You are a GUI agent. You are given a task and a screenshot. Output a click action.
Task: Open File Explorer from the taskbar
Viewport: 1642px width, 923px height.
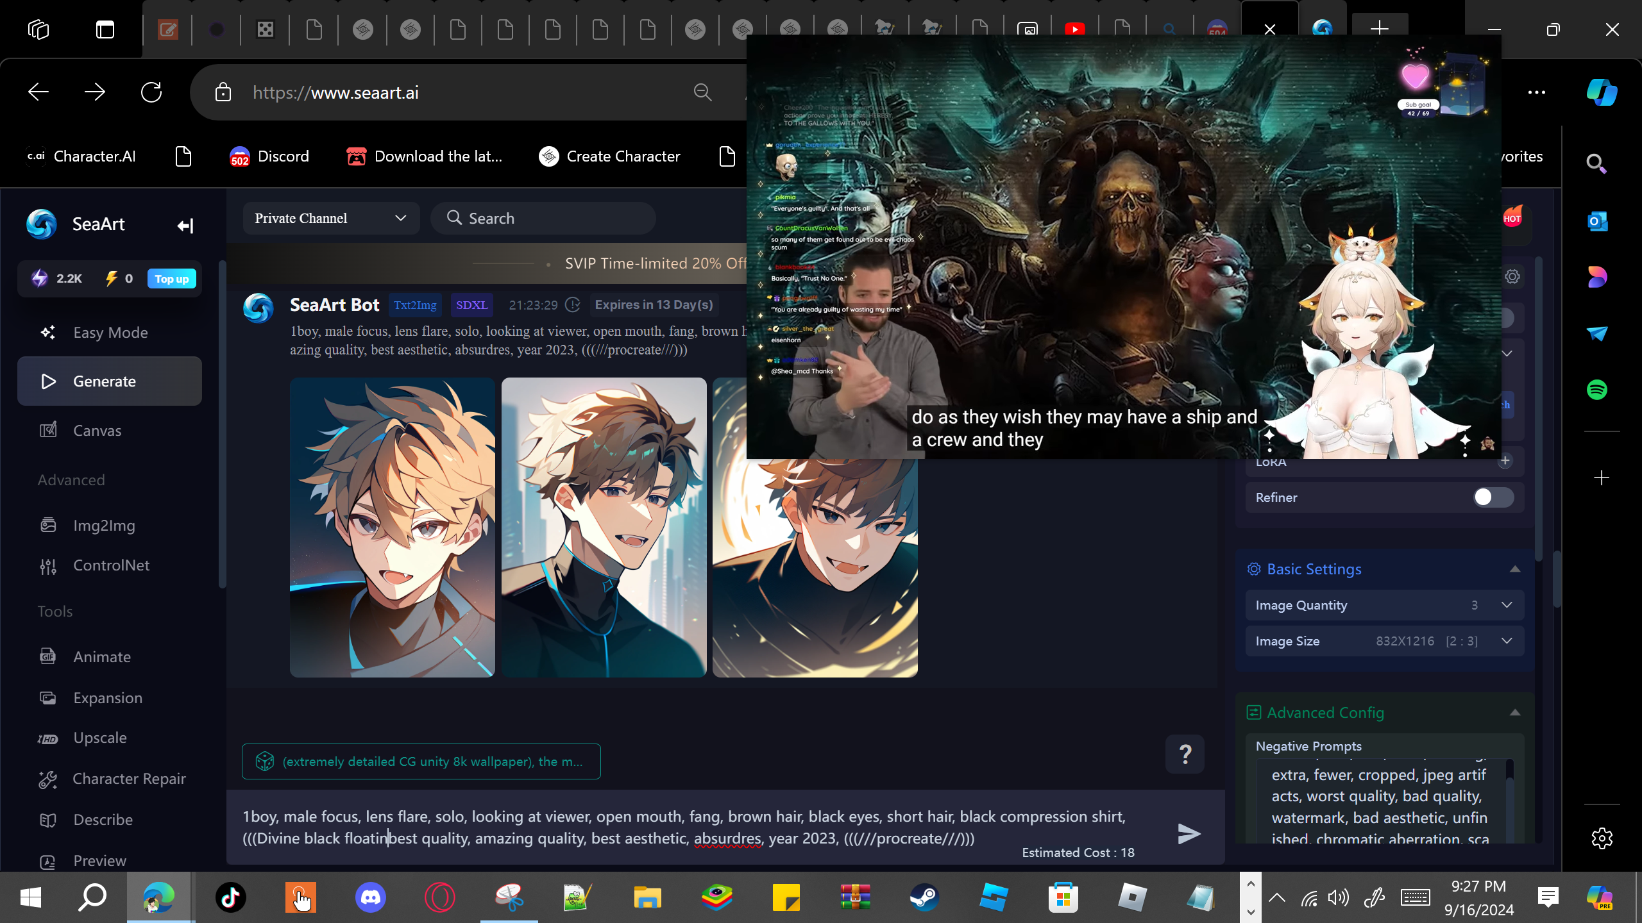pyautogui.click(x=648, y=897)
